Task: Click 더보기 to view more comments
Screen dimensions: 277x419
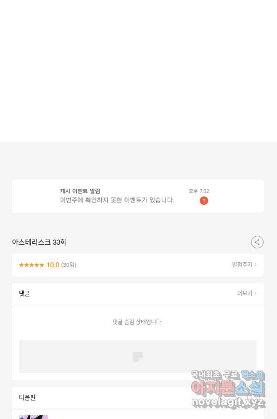Action: click(x=245, y=293)
